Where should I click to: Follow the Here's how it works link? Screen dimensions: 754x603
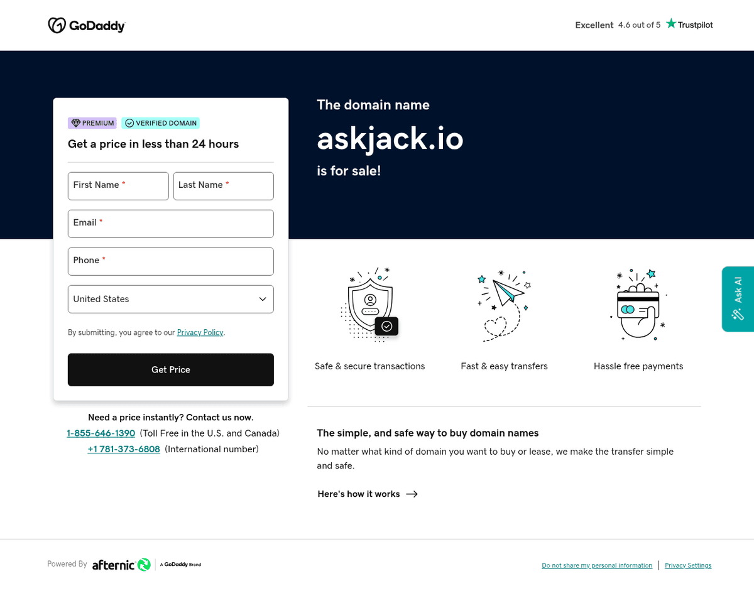[368, 494]
